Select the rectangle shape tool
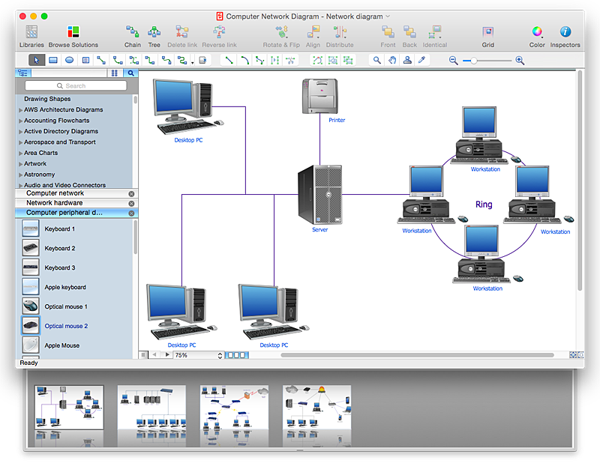This screenshot has height=463, width=600. pyautogui.click(x=53, y=60)
